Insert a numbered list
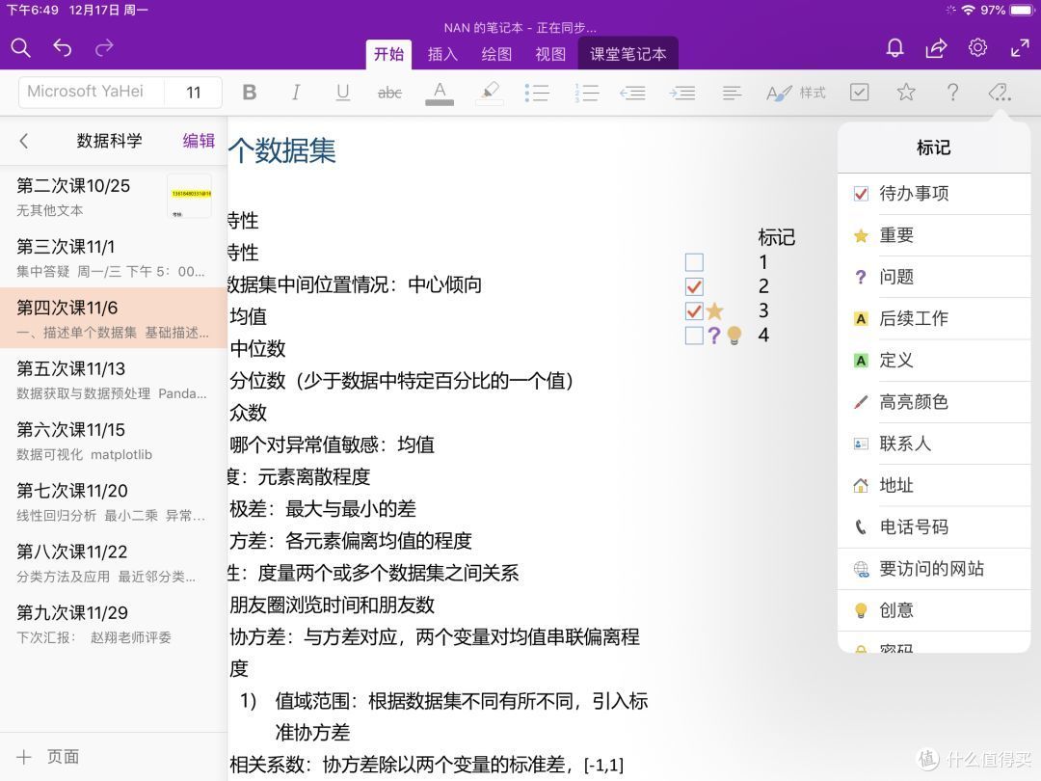 tap(587, 93)
